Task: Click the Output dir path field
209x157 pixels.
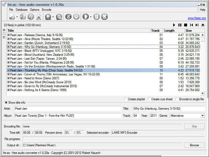Action: (x=102, y=145)
